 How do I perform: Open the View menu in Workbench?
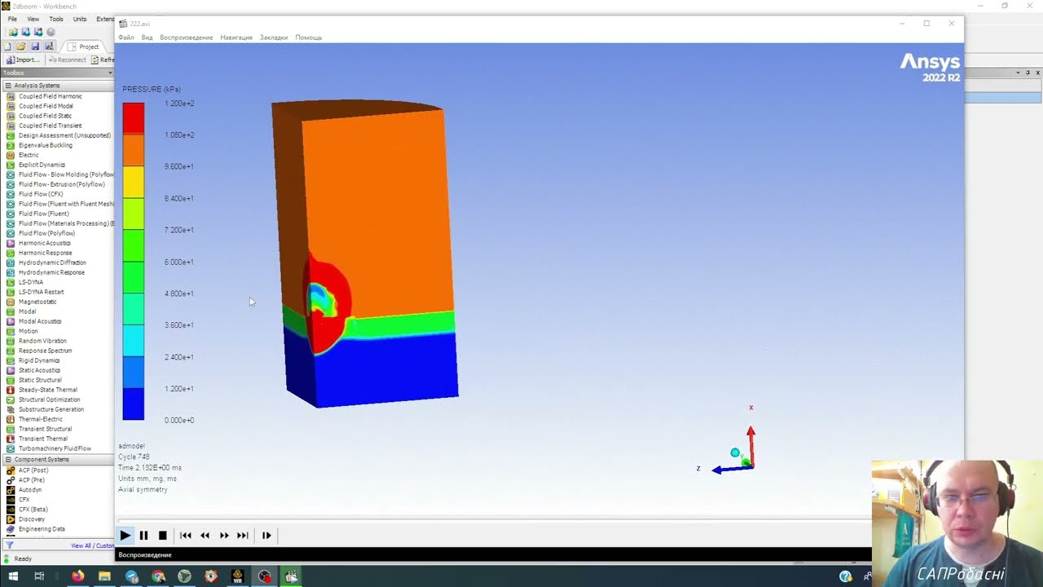33,19
